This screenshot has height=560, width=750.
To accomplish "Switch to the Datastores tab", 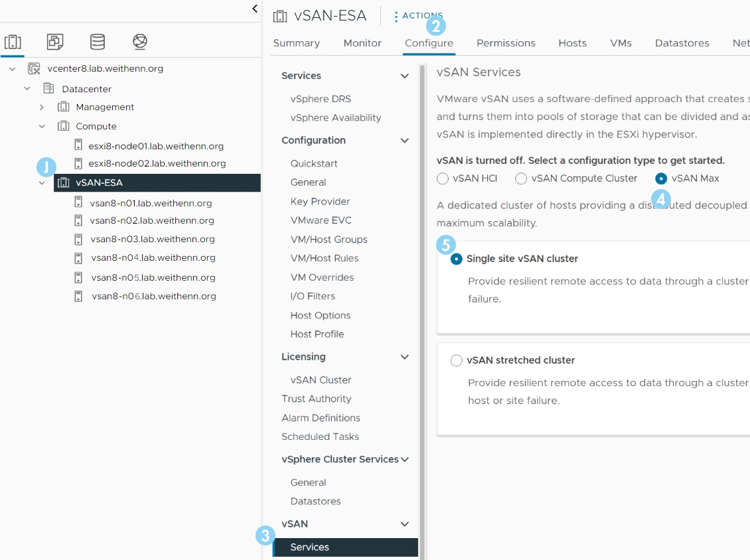I will point(682,43).
